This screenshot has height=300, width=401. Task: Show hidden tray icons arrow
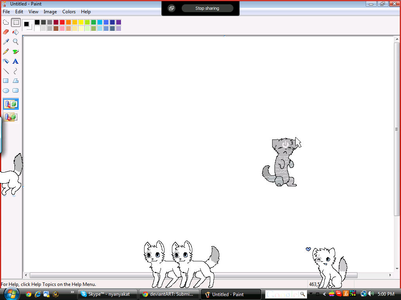click(x=324, y=294)
